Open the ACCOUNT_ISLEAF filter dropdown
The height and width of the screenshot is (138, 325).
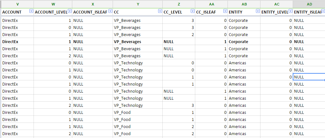click(110, 11)
